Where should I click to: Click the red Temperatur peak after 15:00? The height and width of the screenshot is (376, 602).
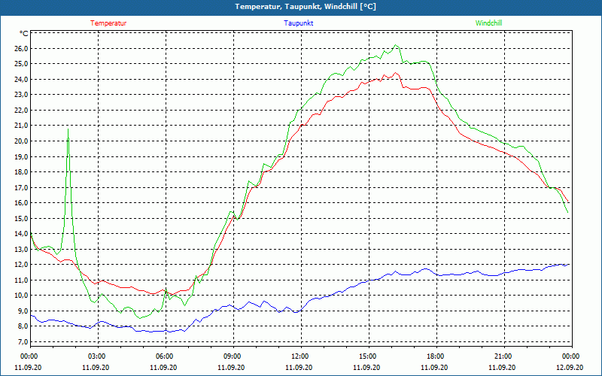pos(396,73)
